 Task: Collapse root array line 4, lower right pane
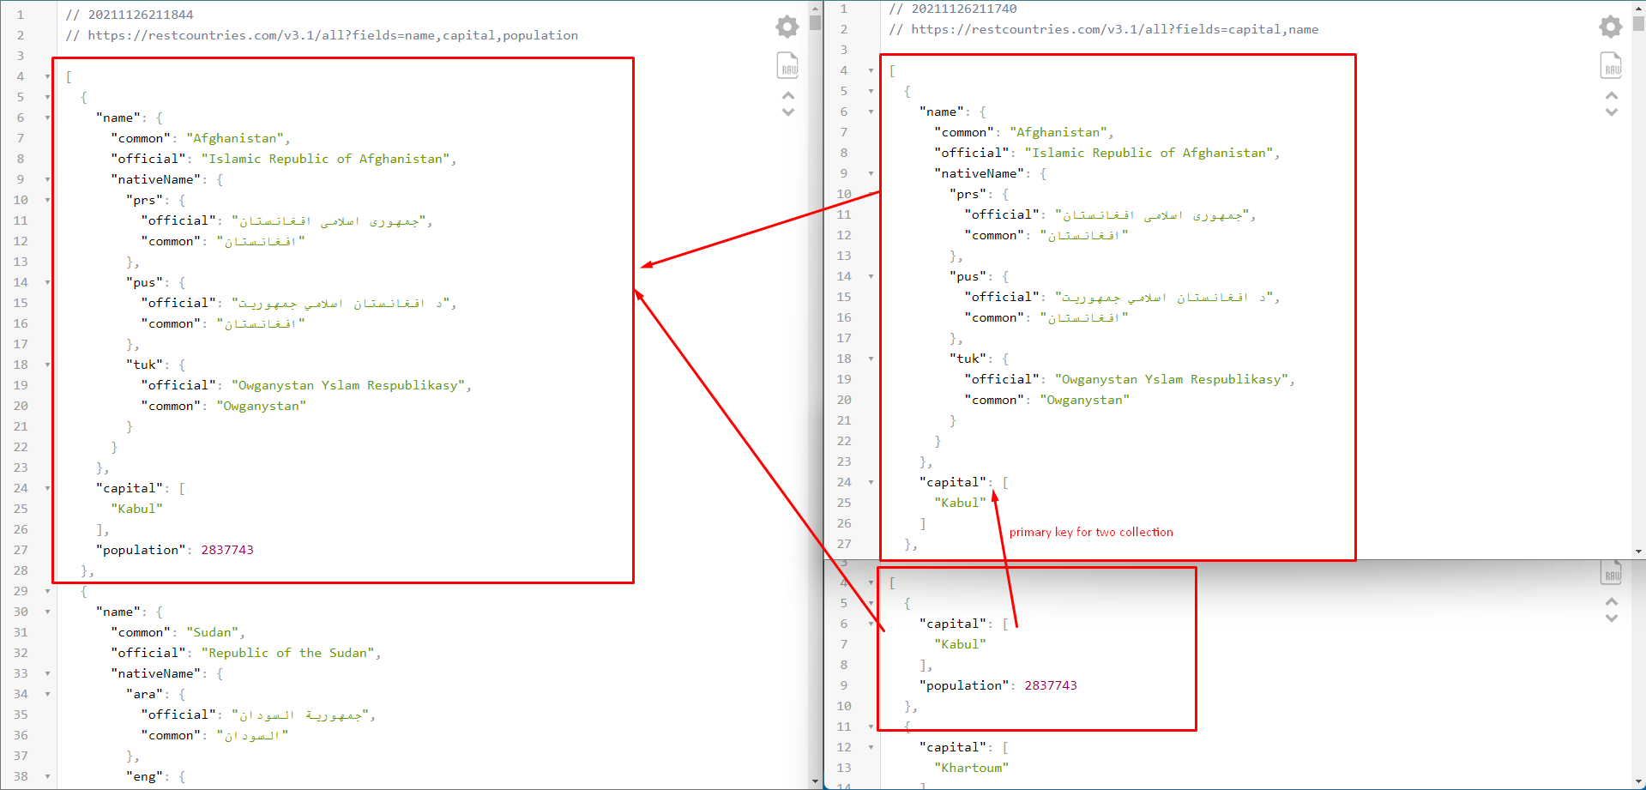coord(871,582)
